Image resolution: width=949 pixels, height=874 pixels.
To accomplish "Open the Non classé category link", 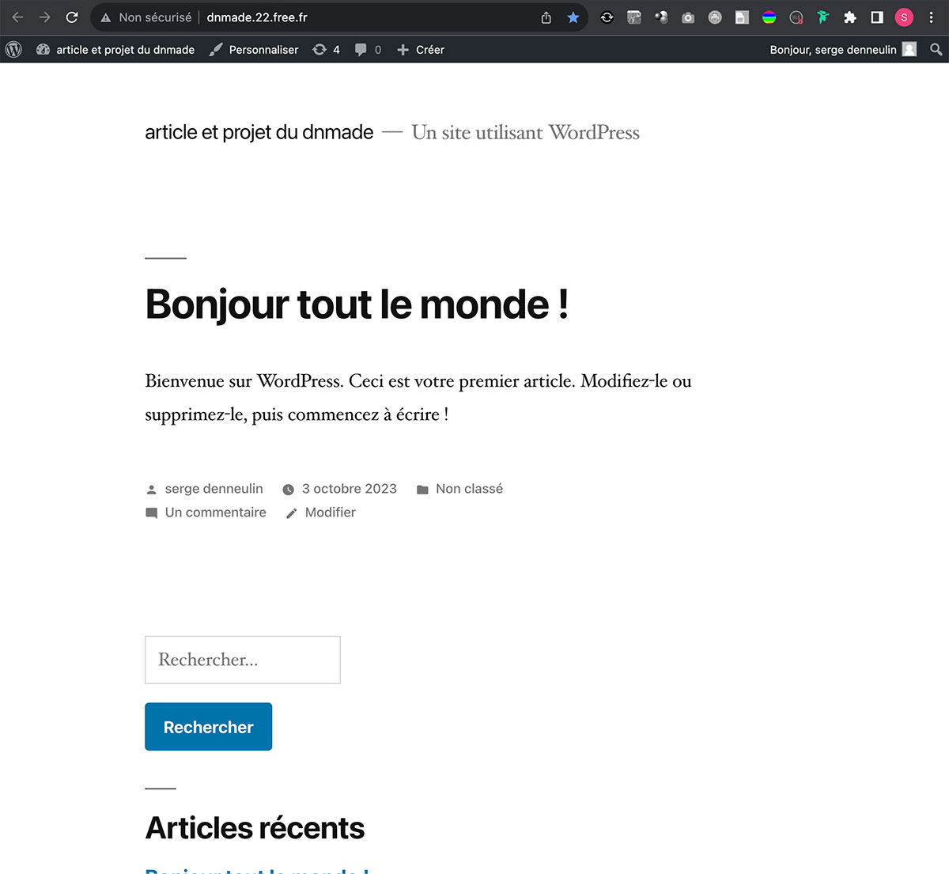I will click(469, 489).
